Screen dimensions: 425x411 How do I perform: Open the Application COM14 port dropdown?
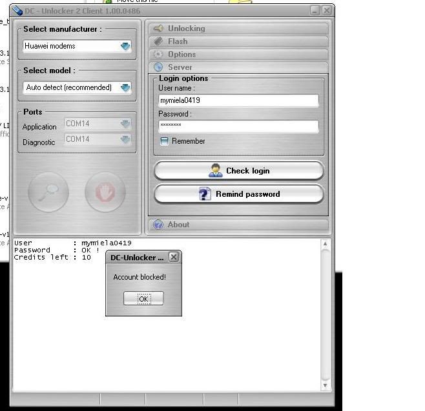[x=125, y=124]
